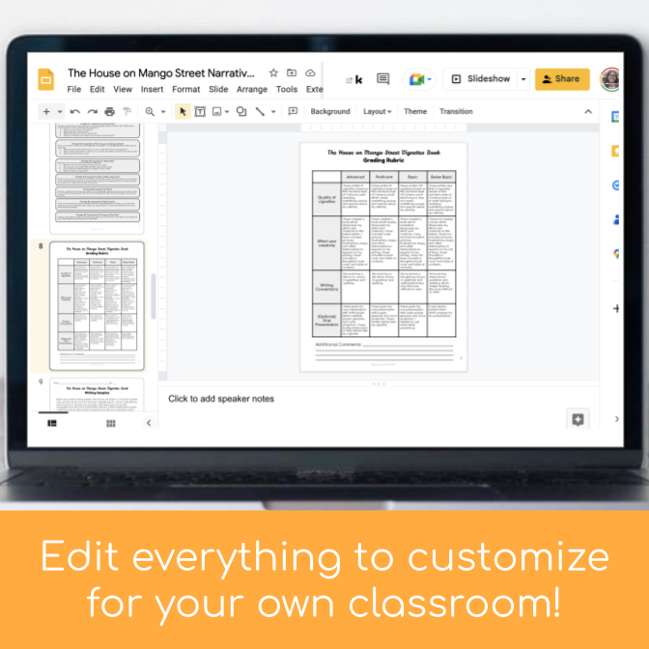649x649 pixels.
Task: Open the Slideshow options dropdown arrow
Action: click(x=523, y=79)
